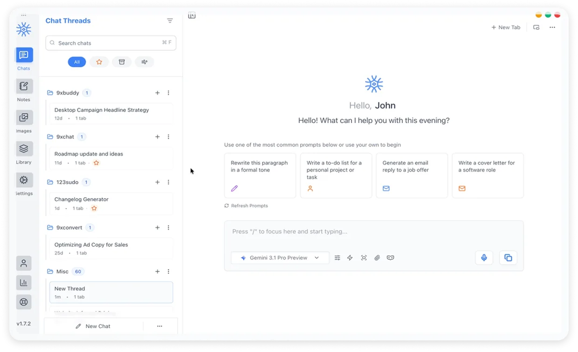Click New Tab at the top right

coord(506,27)
